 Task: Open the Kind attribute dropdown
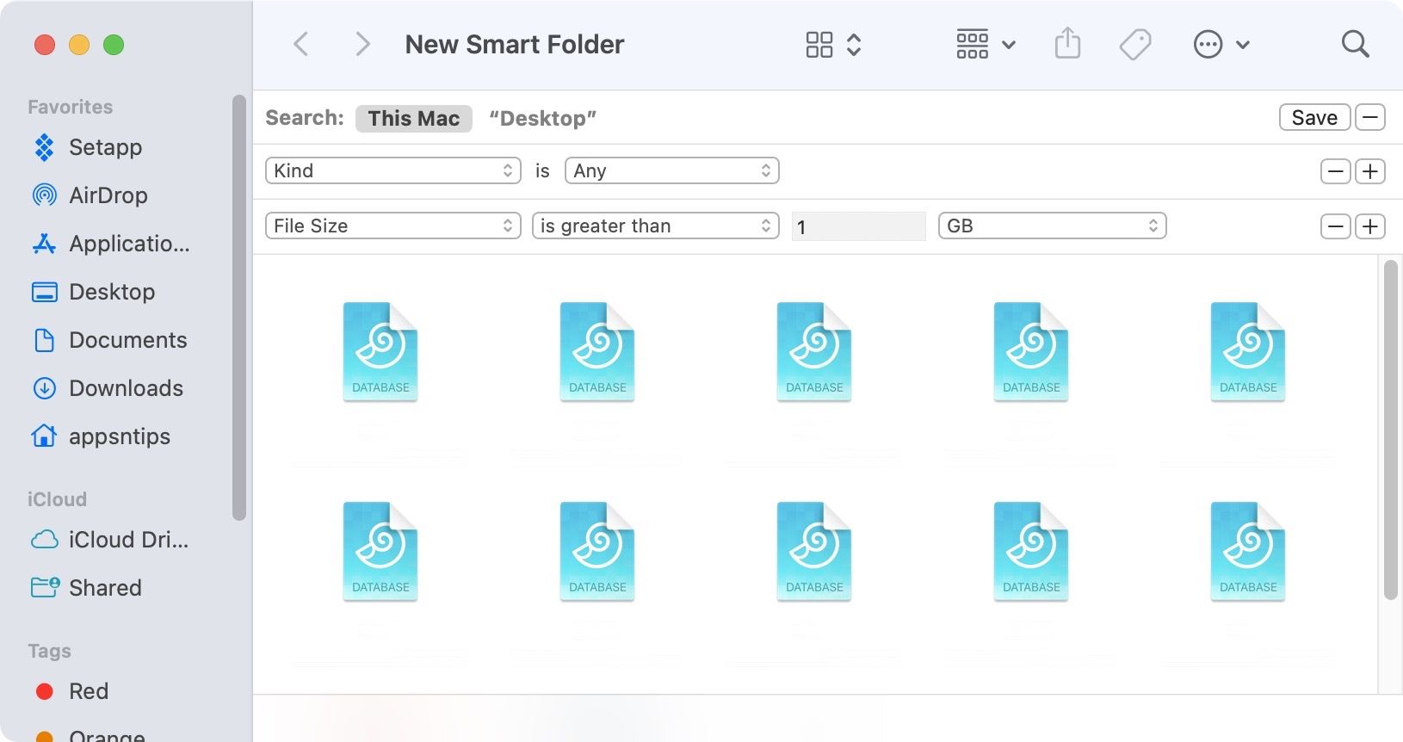(x=392, y=170)
